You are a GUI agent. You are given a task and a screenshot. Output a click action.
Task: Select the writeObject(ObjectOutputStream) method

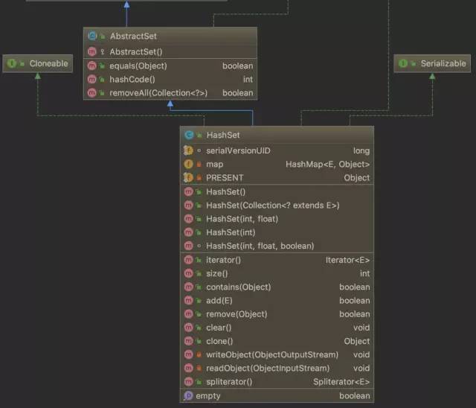[x=272, y=354]
